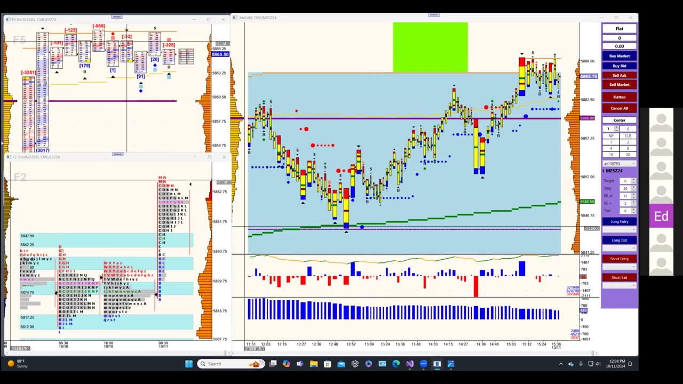Click Sell Market button

(x=619, y=85)
